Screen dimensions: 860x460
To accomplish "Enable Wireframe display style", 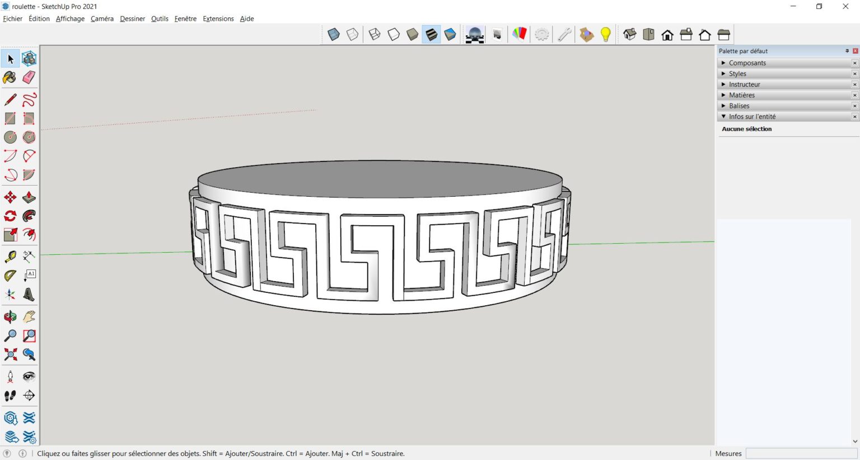I will (375, 35).
